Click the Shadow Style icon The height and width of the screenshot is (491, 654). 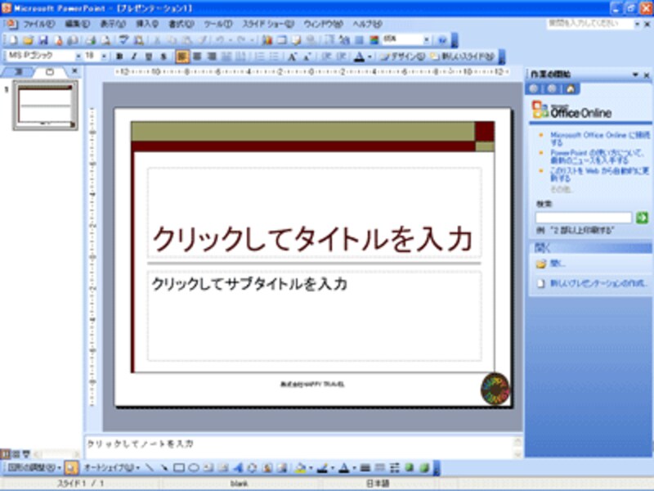coord(410,467)
